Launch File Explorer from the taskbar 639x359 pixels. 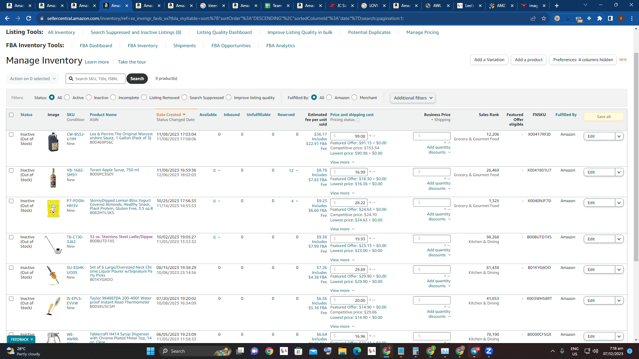[x=342, y=351]
